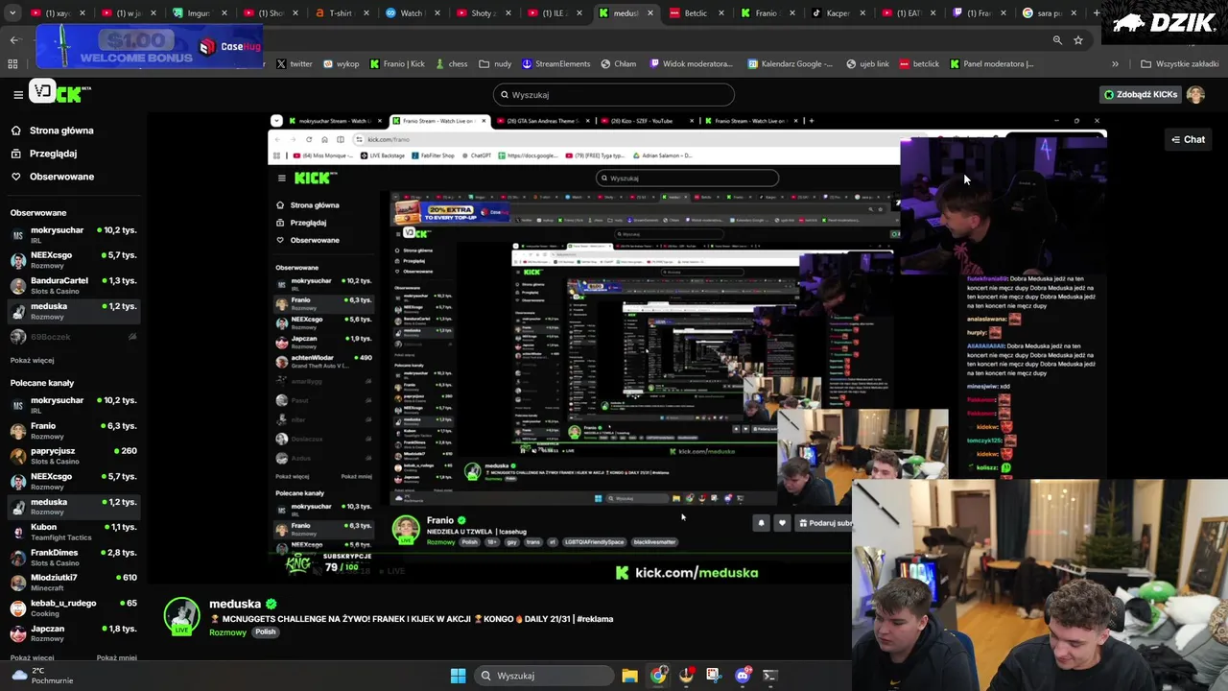This screenshot has height=691, width=1228.
Task: Open the chess bookmark folder
Action: point(451,64)
